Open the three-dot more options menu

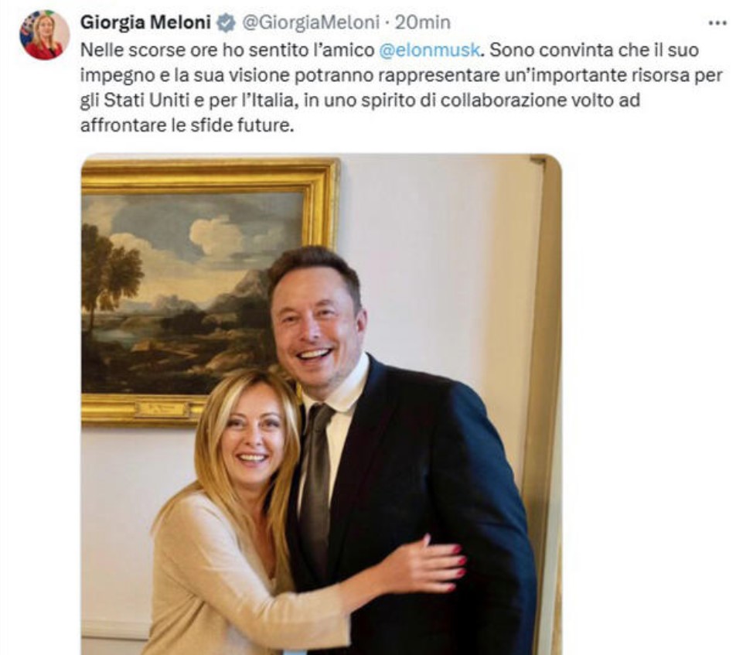717,23
